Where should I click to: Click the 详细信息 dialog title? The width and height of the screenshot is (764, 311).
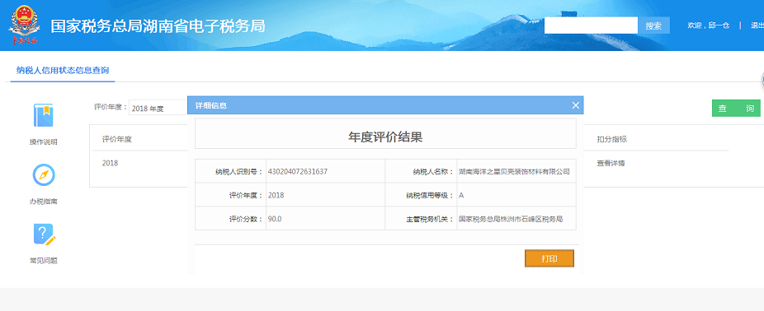pyautogui.click(x=210, y=105)
